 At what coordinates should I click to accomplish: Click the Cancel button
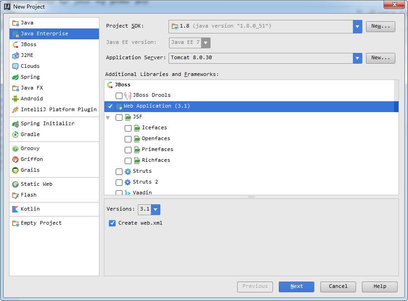click(x=338, y=287)
